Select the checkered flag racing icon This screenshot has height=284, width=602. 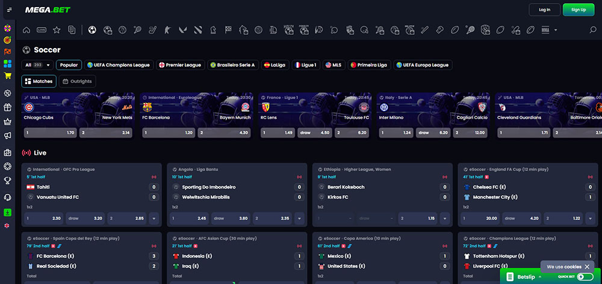pos(228,30)
